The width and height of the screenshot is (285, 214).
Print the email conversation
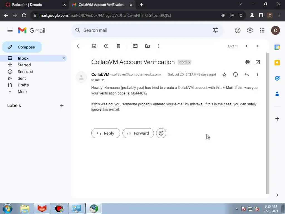pyautogui.click(x=247, y=62)
